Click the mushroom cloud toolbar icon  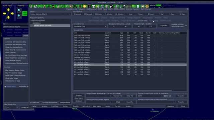tap(94, 6)
